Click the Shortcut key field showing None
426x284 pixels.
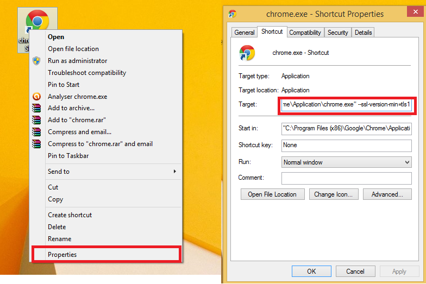347,146
